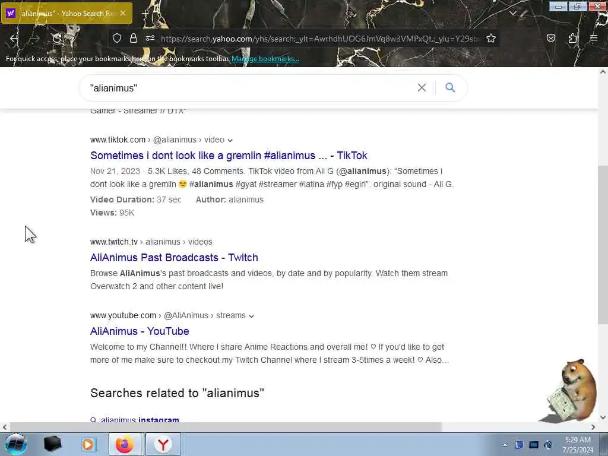
Task: Go back using the browser back arrow
Action: 14,39
